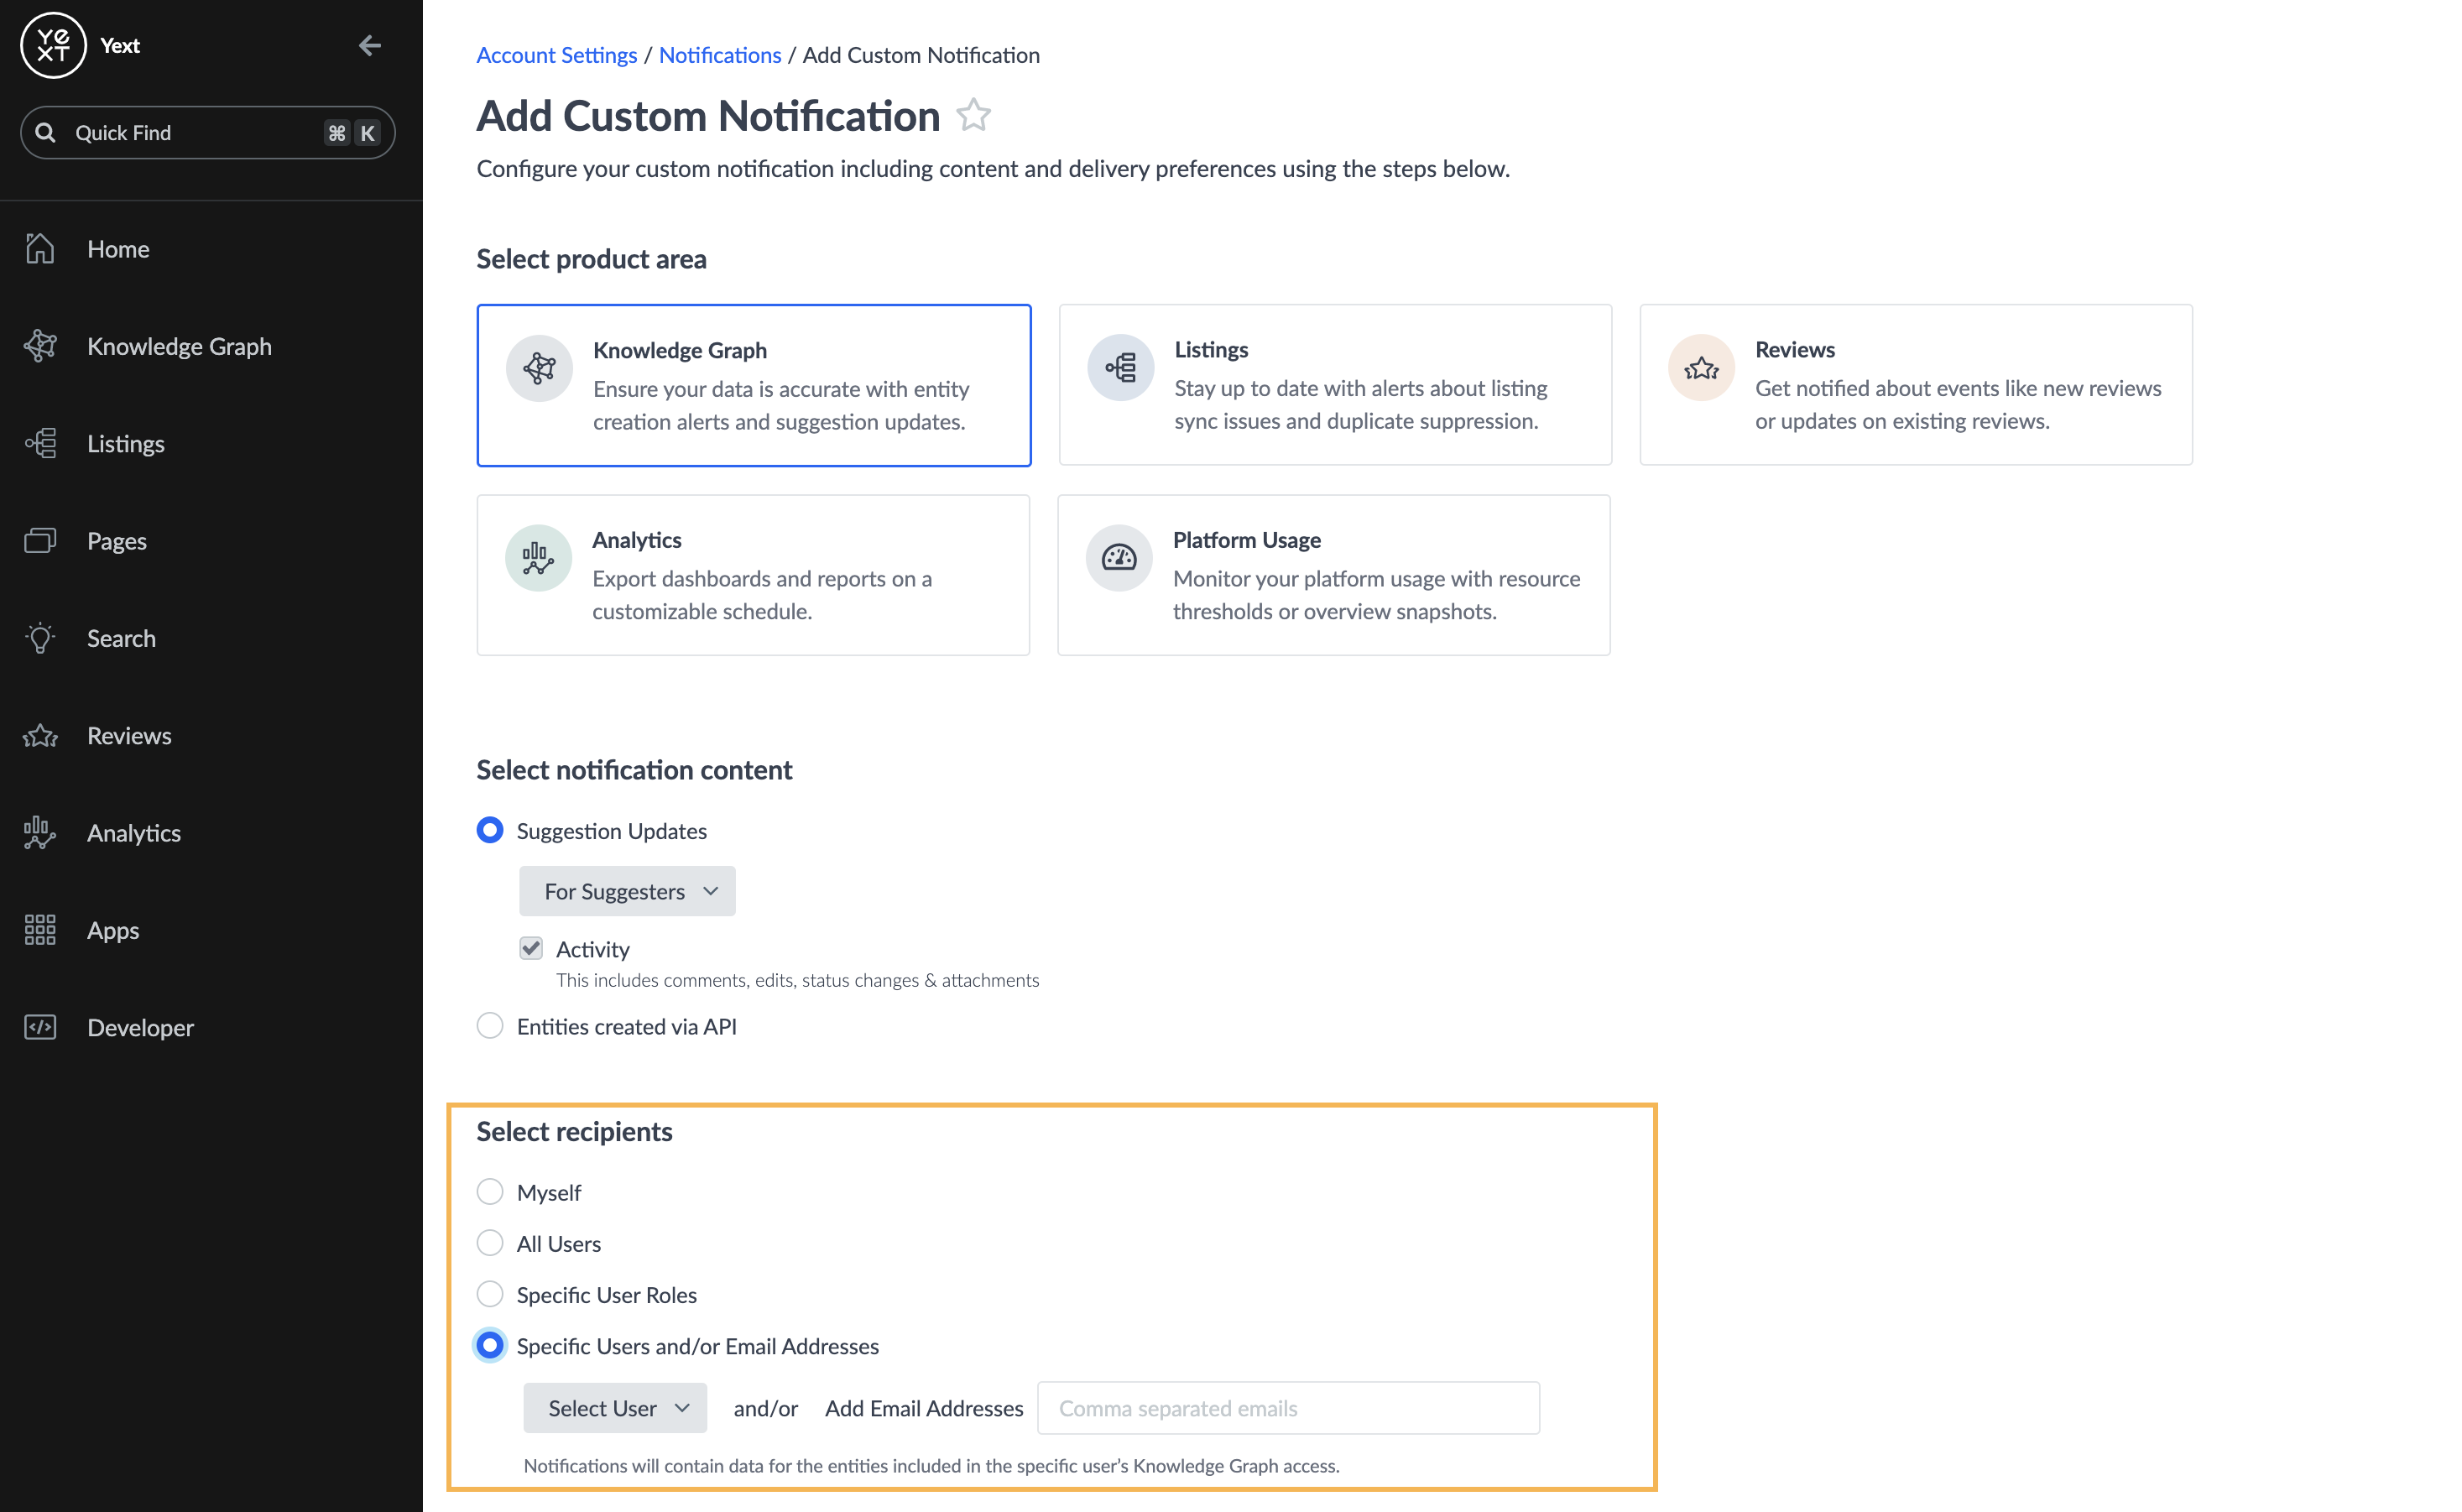Open the Notifications breadcrumb link

coord(720,55)
